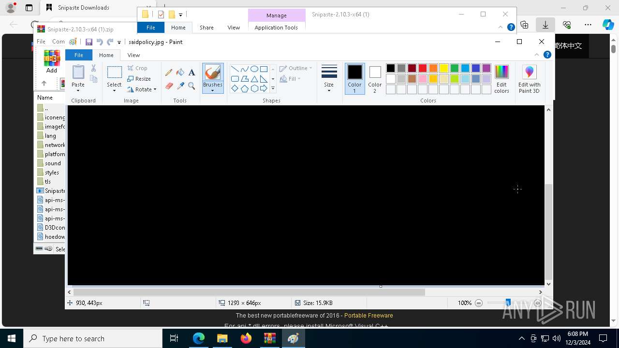Choose the Pentagon shape
This screenshot has width=619, height=348.
[x=244, y=88]
